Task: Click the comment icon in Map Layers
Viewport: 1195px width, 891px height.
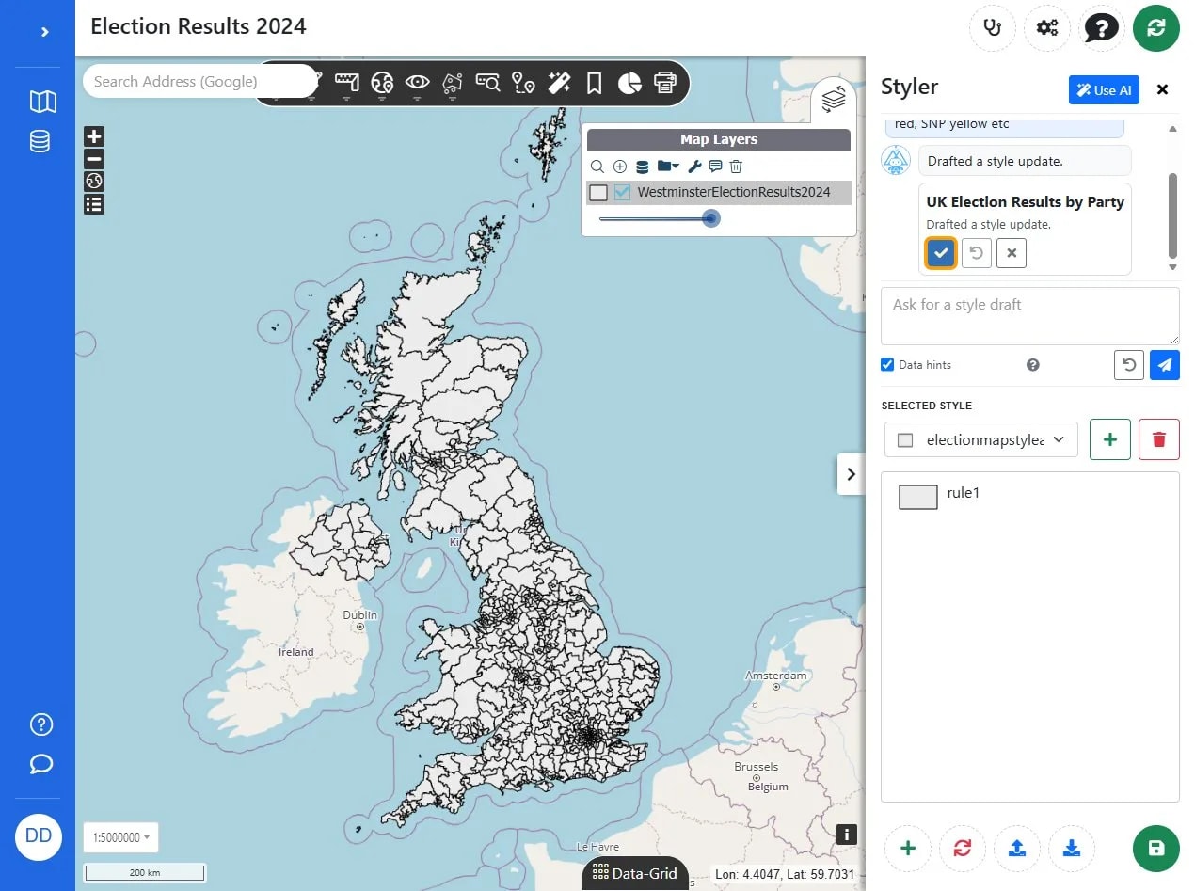Action: coord(715,167)
